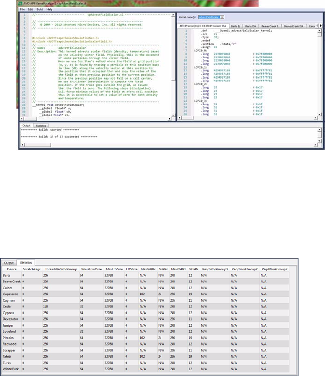Select the Output tab above the device table
The image size is (325, 376).
[x=9, y=263]
